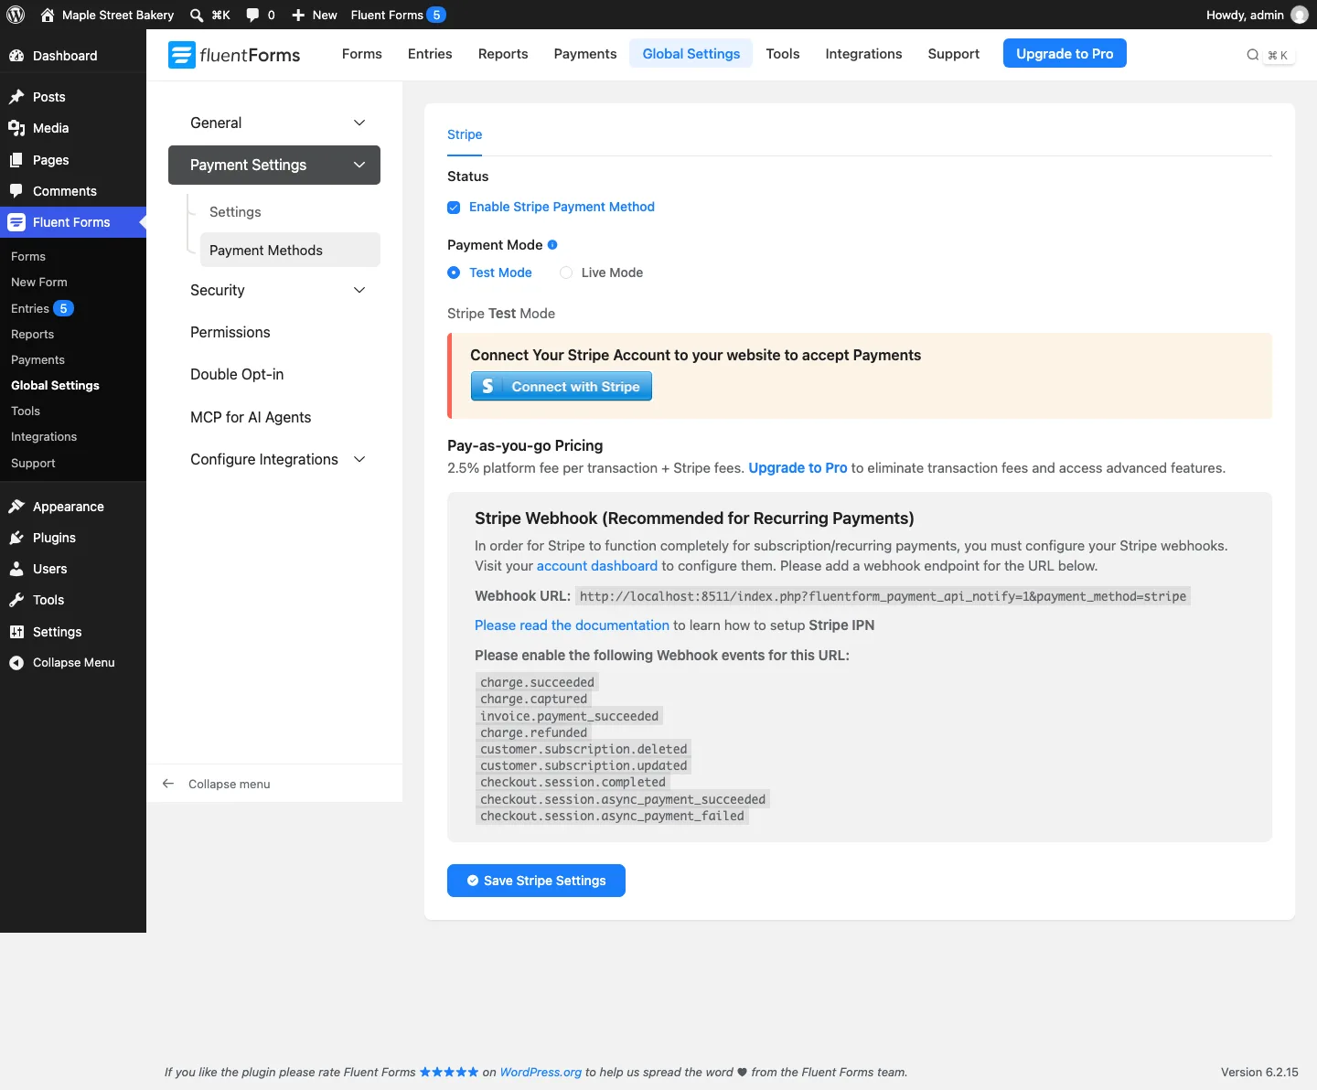This screenshot has width=1317, height=1090.
Task: Expand the Configure Integrations section
Action: click(274, 459)
